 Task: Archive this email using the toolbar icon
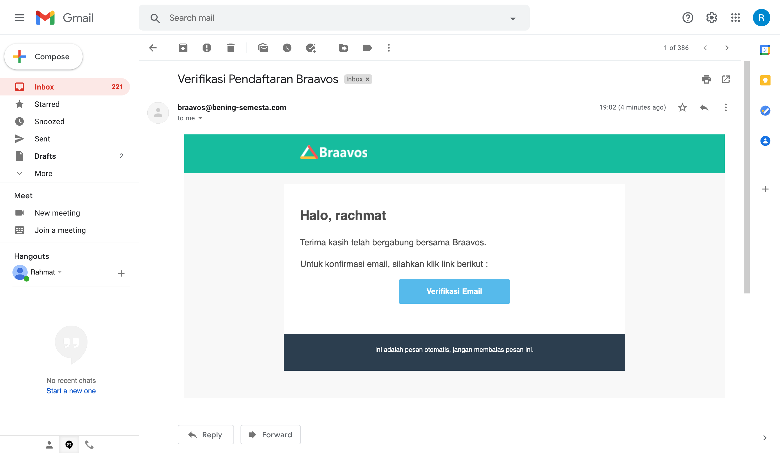pyautogui.click(x=183, y=48)
